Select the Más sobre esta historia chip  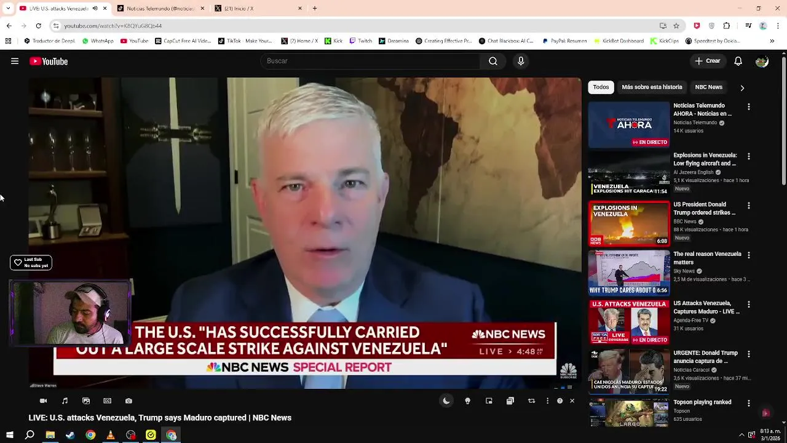(x=652, y=87)
